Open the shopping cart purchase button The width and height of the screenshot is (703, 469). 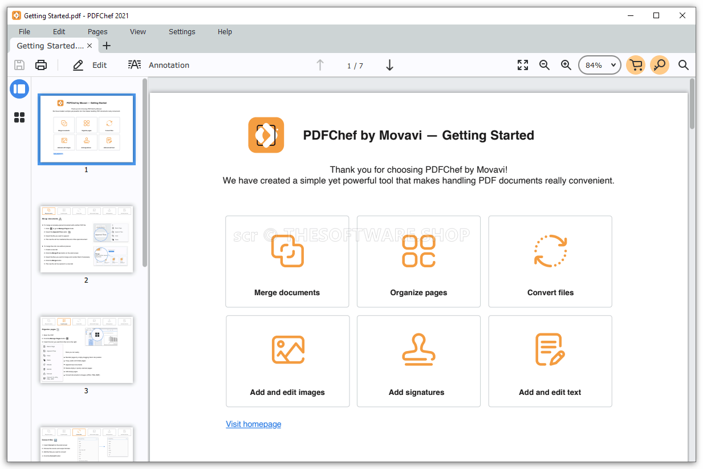636,65
